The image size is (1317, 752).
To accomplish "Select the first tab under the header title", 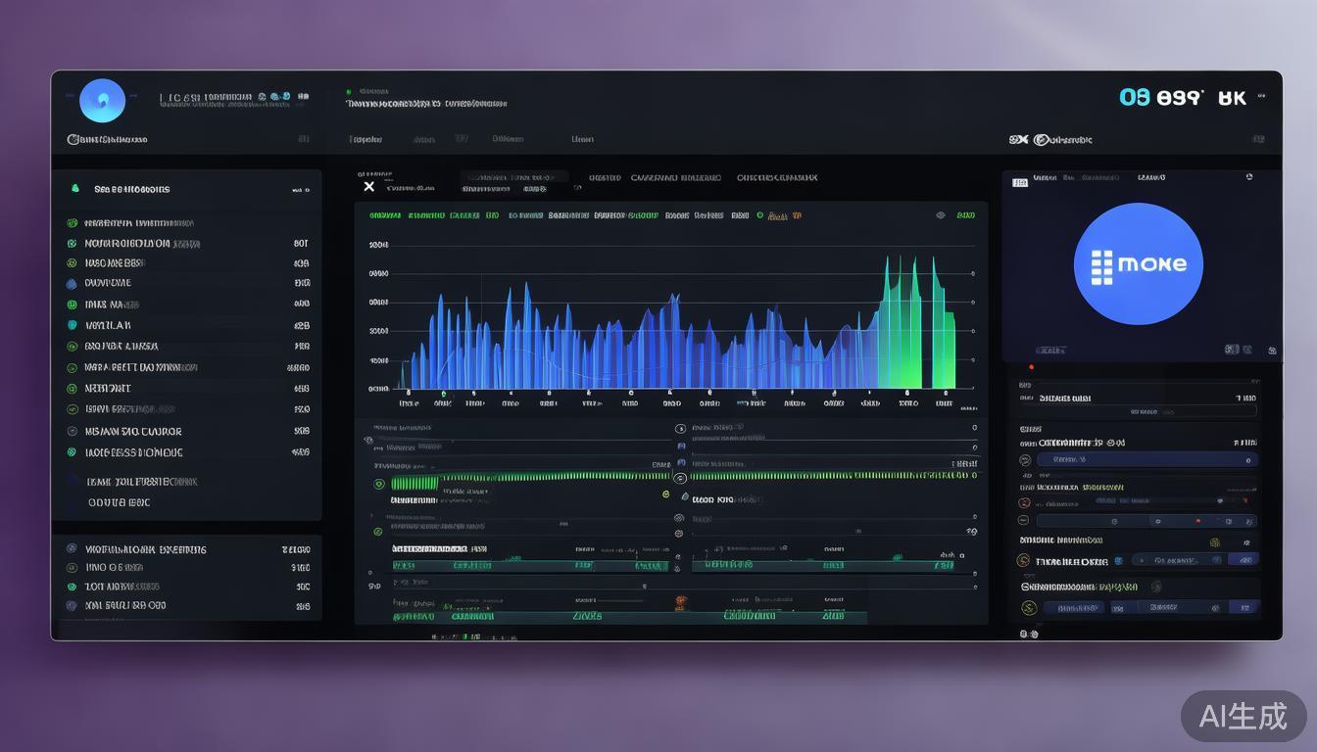I will click(365, 139).
